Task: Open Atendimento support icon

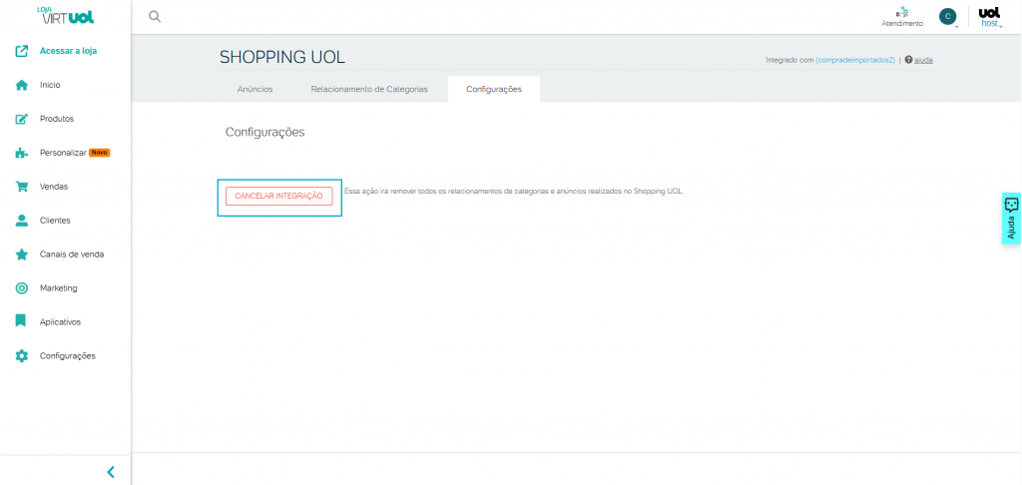Action: pyautogui.click(x=902, y=12)
